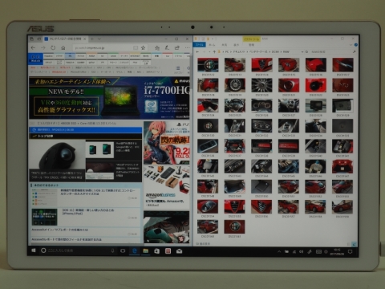Screen dimensions: 385x289
Task: Go up one folder in Explorer
Action: pos(214,51)
